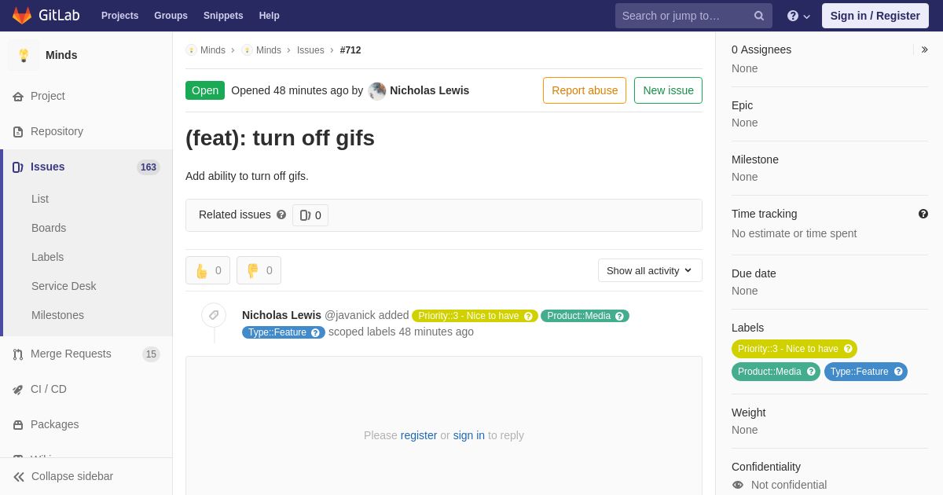Open Projects menu in top bar
The image size is (943, 495).
coord(119,16)
